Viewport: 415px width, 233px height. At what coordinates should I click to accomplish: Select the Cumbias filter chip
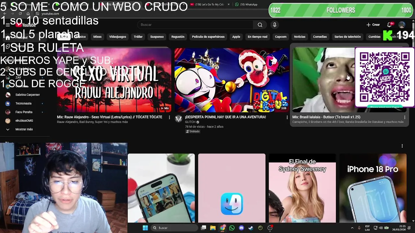click(x=374, y=37)
